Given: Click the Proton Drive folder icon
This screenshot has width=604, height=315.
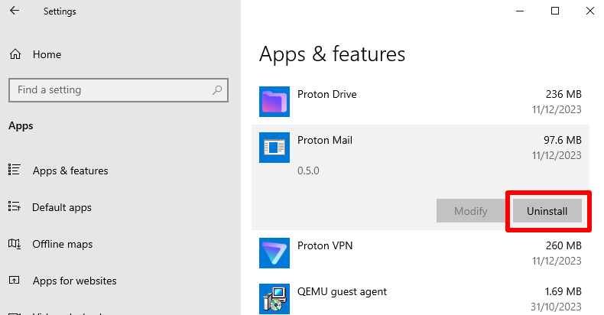Looking at the screenshot, I should [274, 102].
